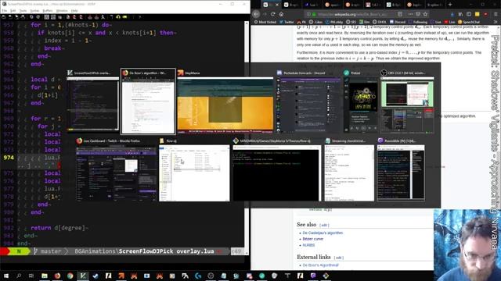501x281 pixels.
Task: Open the Windows Start menu
Action: tap(5, 276)
